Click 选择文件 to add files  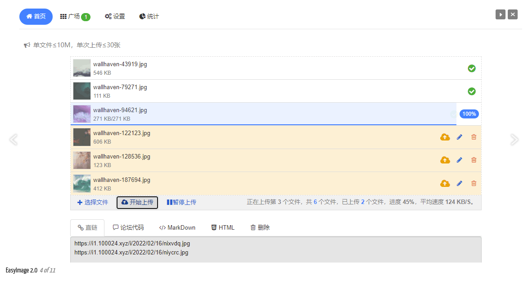[x=93, y=203]
